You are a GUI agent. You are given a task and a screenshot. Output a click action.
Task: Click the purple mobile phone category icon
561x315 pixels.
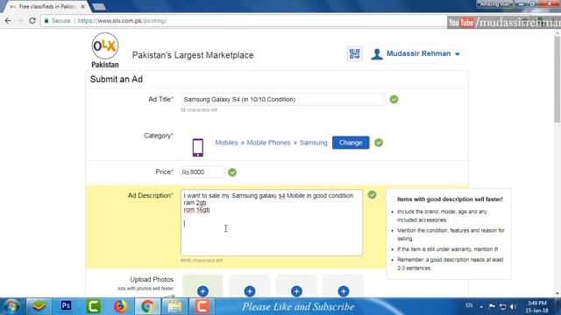pyautogui.click(x=198, y=147)
